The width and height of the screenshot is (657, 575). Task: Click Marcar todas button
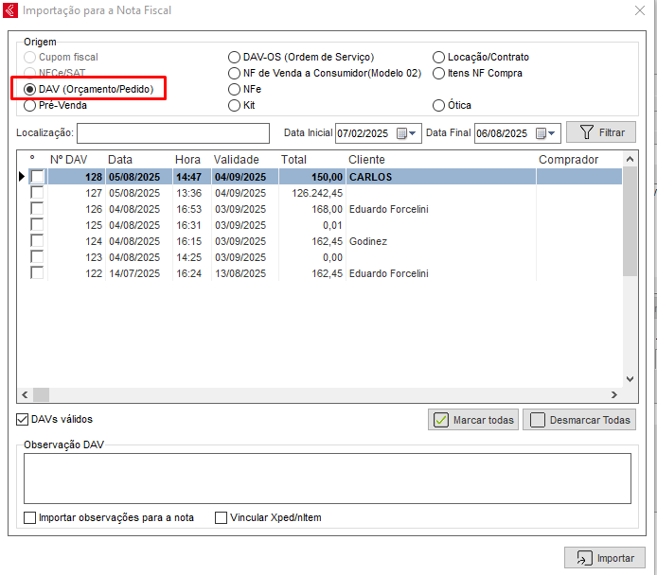pyautogui.click(x=473, y=420)
